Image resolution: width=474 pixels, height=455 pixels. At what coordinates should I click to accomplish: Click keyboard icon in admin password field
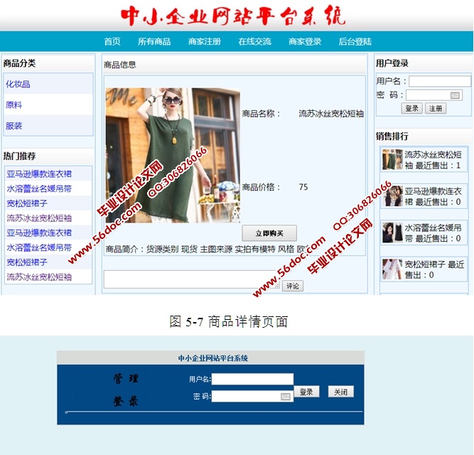pyautogui.click(x=286, y=397)
